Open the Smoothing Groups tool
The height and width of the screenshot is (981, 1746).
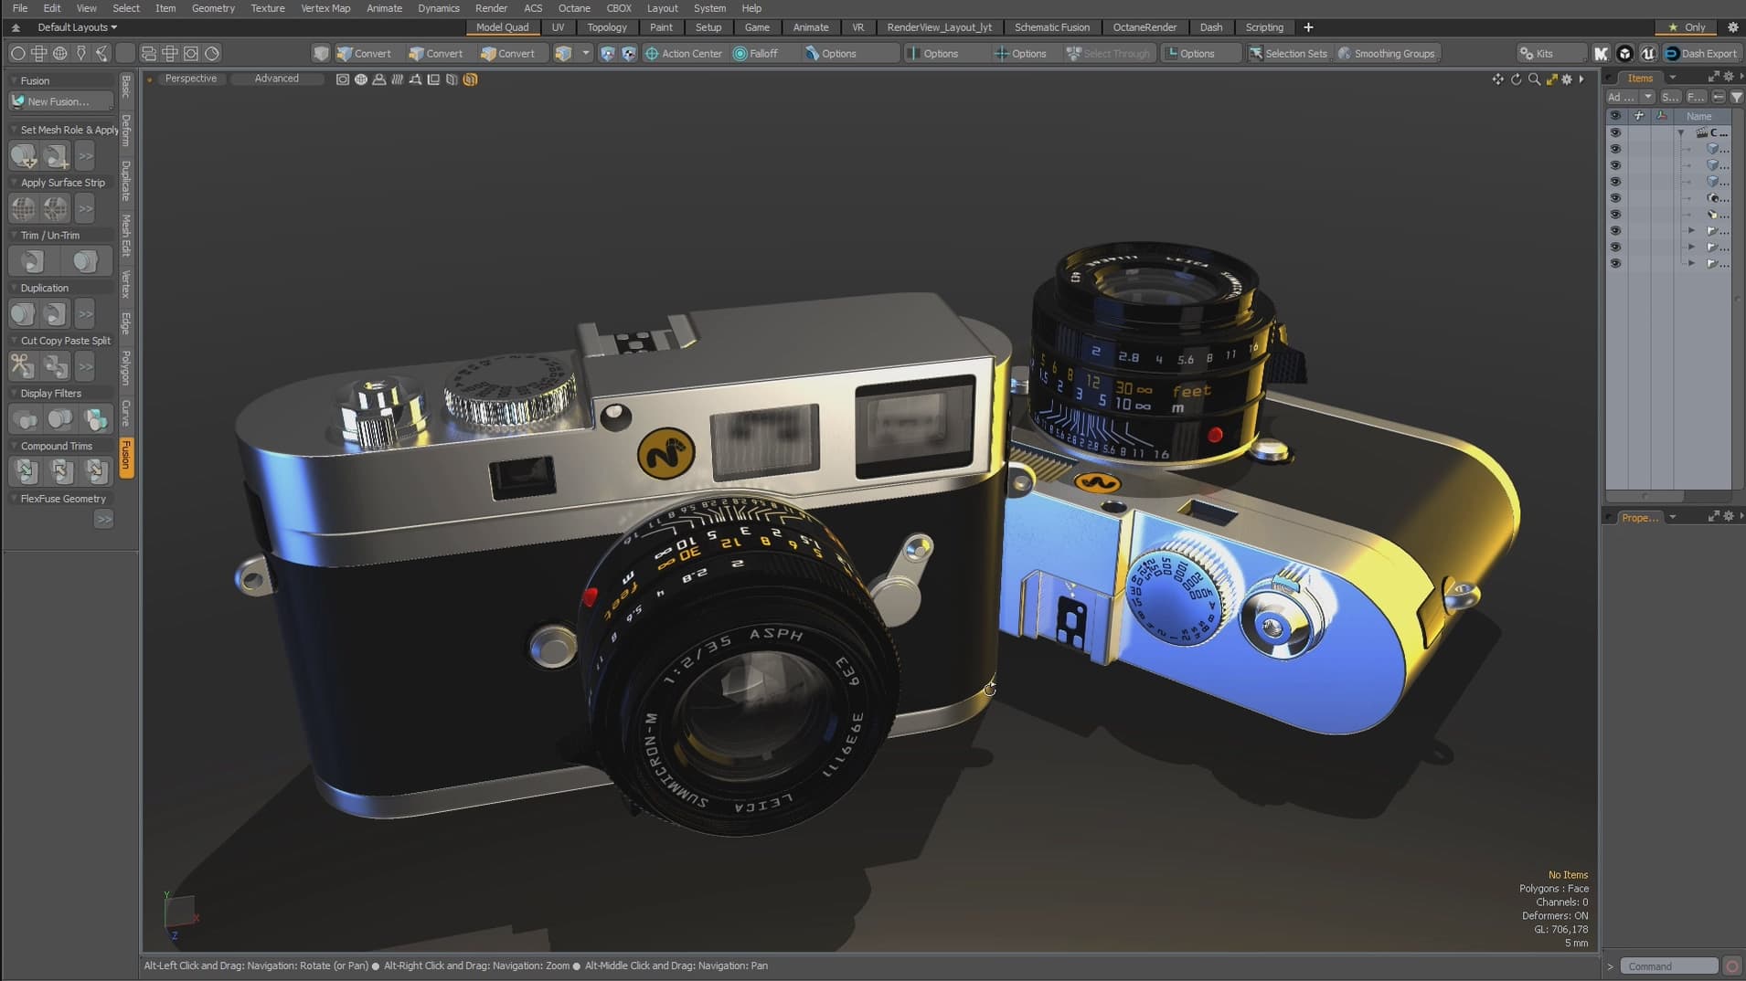(x=1387, y=53)
